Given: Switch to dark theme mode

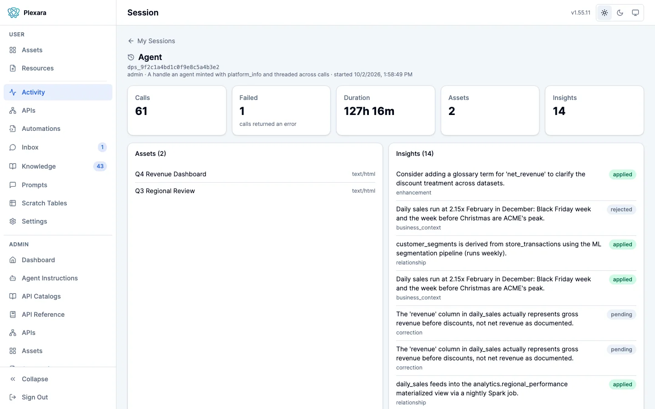Looking at the screenshot, I should [x=620, y=13].
